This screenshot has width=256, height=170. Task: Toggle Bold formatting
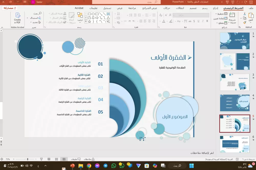click(x=207, y=21)
